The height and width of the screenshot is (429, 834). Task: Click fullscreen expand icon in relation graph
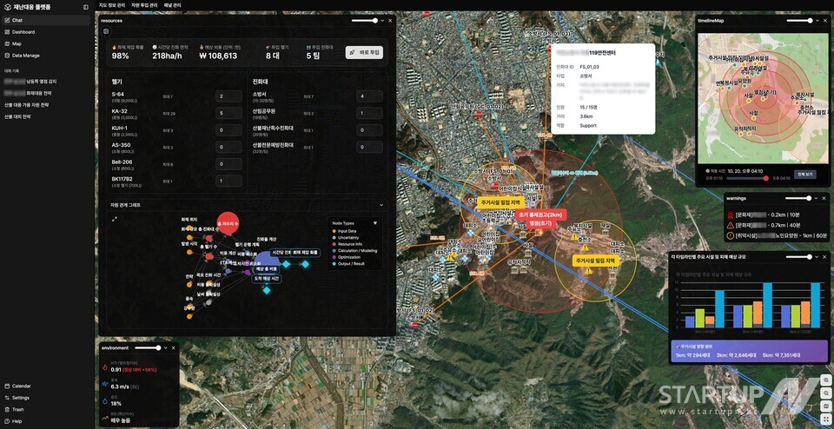(x=115, y=219)
